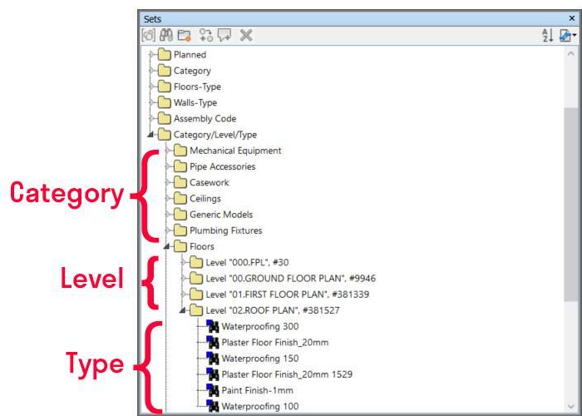
Task: Select "Level "02.ROOF PLAN", #381527" label
Action: tap(273, 310)
